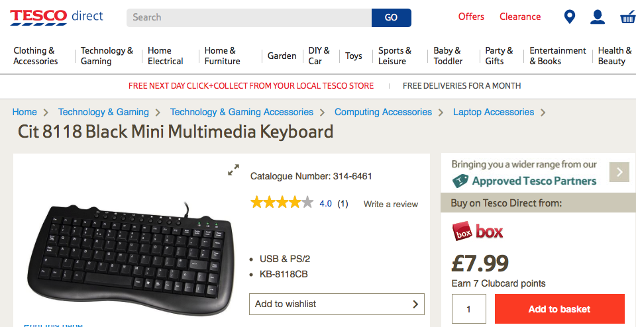The width and height of the screenshot is (636, 327).
Task: Click the Approved Tesco Partners tag icon
Action: point(460,181)
